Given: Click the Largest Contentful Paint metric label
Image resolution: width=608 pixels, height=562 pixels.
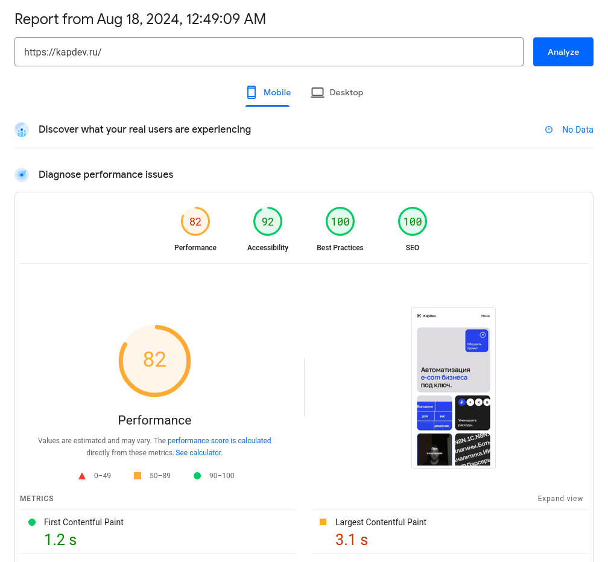Looking at the screenshot, I should click(381, 522).
